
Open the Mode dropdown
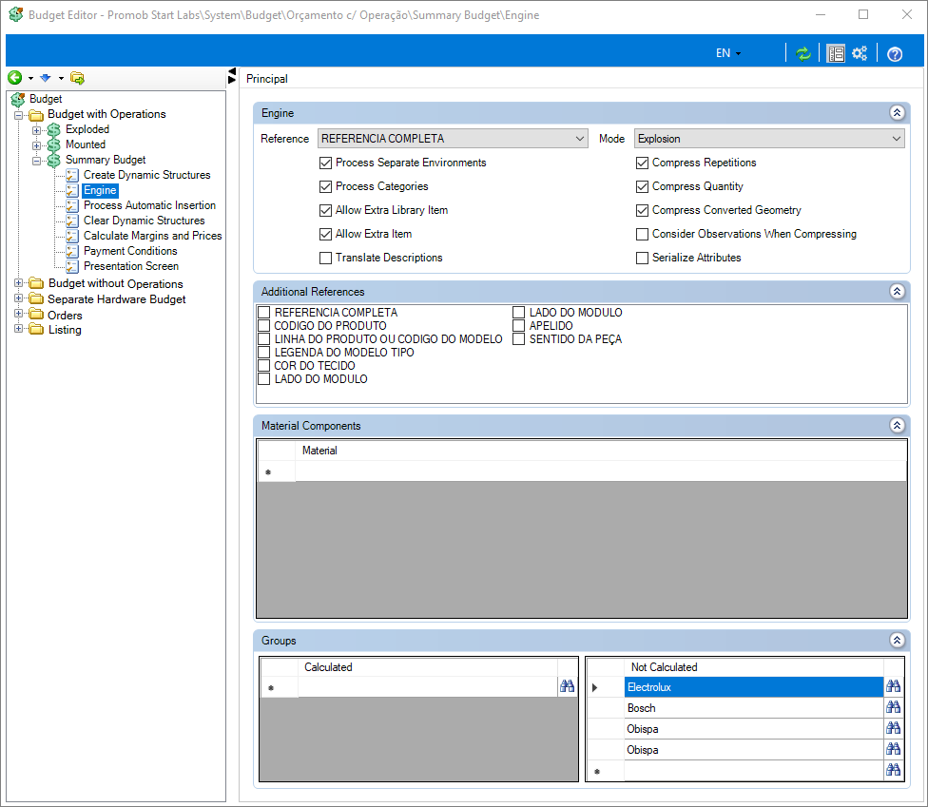(769, 139)
